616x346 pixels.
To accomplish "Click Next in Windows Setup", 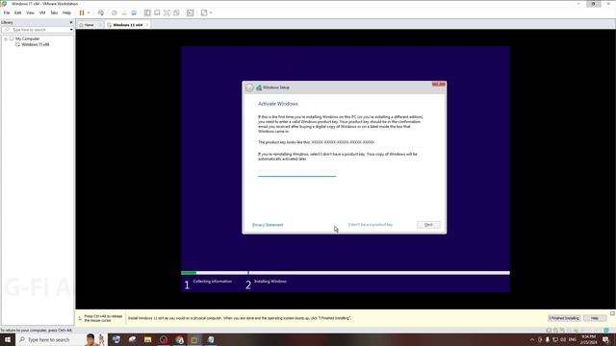I will point(428,225).
